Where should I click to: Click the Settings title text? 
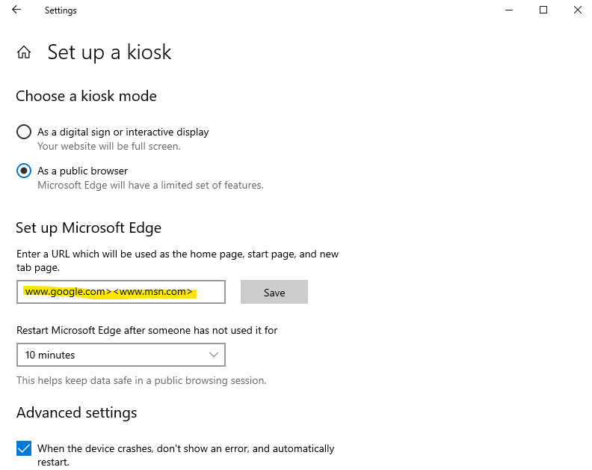pyautogui.click(x=61, y=10)
